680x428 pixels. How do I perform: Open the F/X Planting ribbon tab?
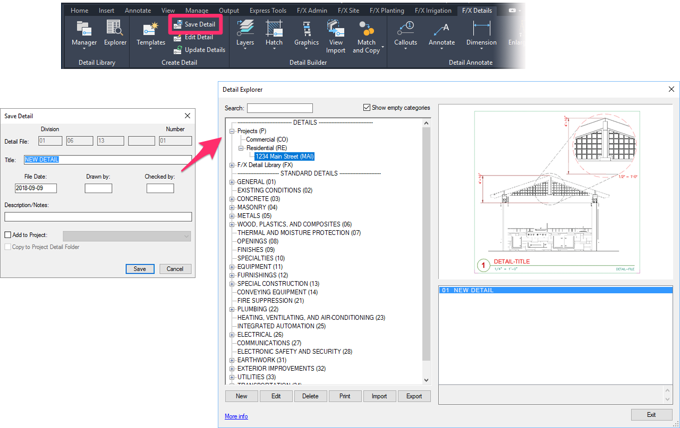click(x=387, y=11)
